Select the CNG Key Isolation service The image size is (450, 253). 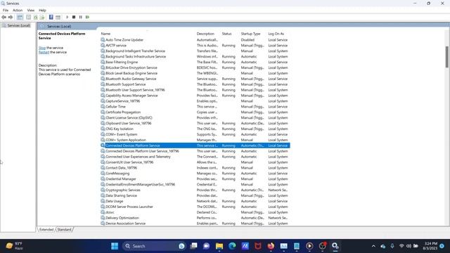tap(195, 129)
